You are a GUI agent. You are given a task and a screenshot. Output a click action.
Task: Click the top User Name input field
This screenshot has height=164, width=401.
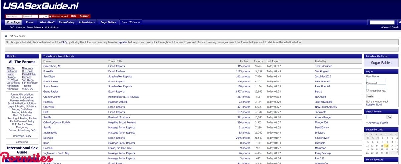coord(14,16)
